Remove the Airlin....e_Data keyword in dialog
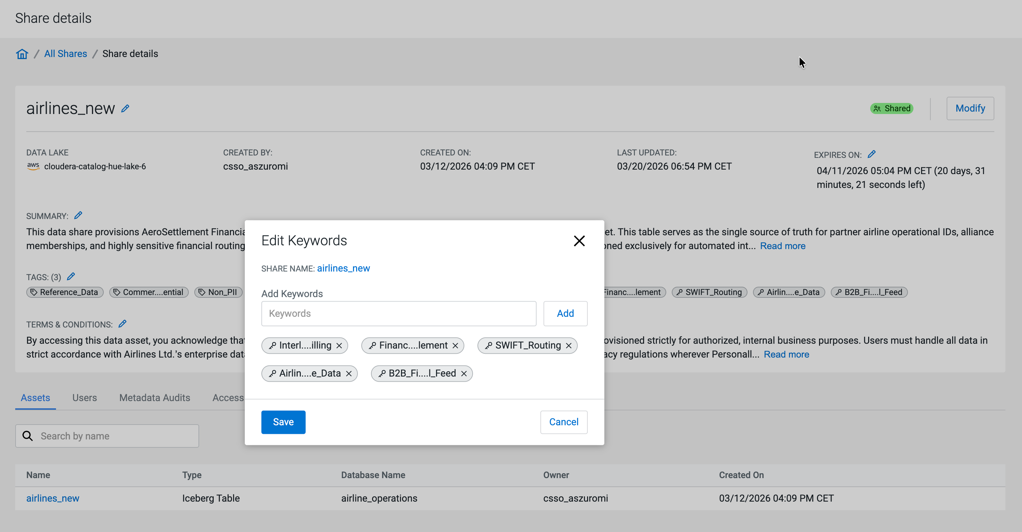 tap(349, 373)
